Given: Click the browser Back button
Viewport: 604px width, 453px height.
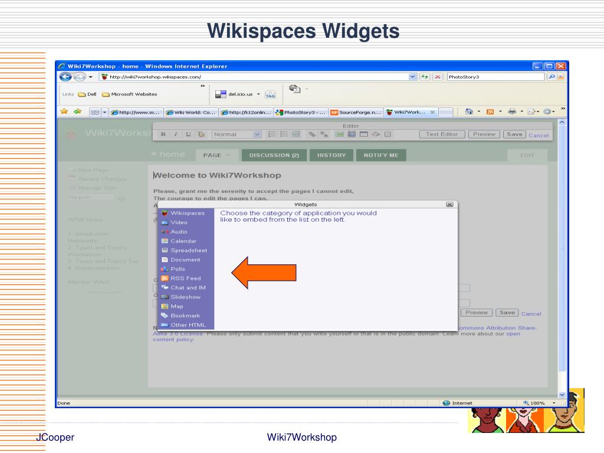Looking at the screenshot, I should [x=65, y=77].
